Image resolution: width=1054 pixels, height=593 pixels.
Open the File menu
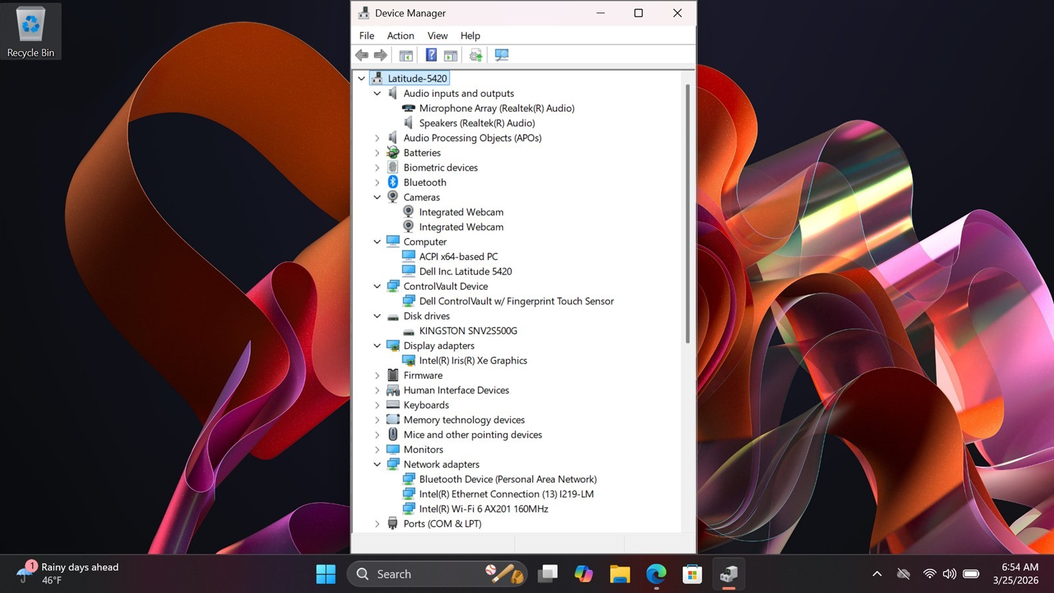click(x=367, y=36)
